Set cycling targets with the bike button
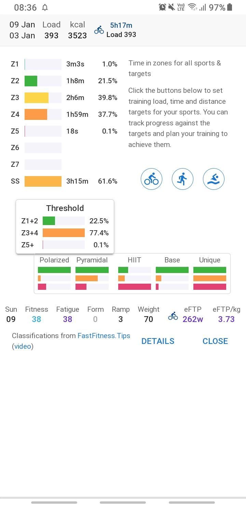Screen dimensions: 246x507 pyautogui.click(x=151, y=179)
